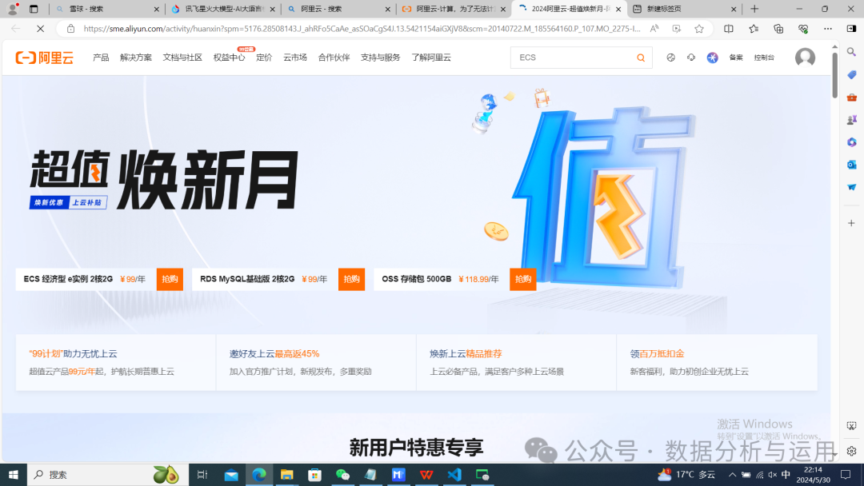Open Microsoft Store from the taskbar
Screen dimensions: 864x486
[x=314, y=475]
